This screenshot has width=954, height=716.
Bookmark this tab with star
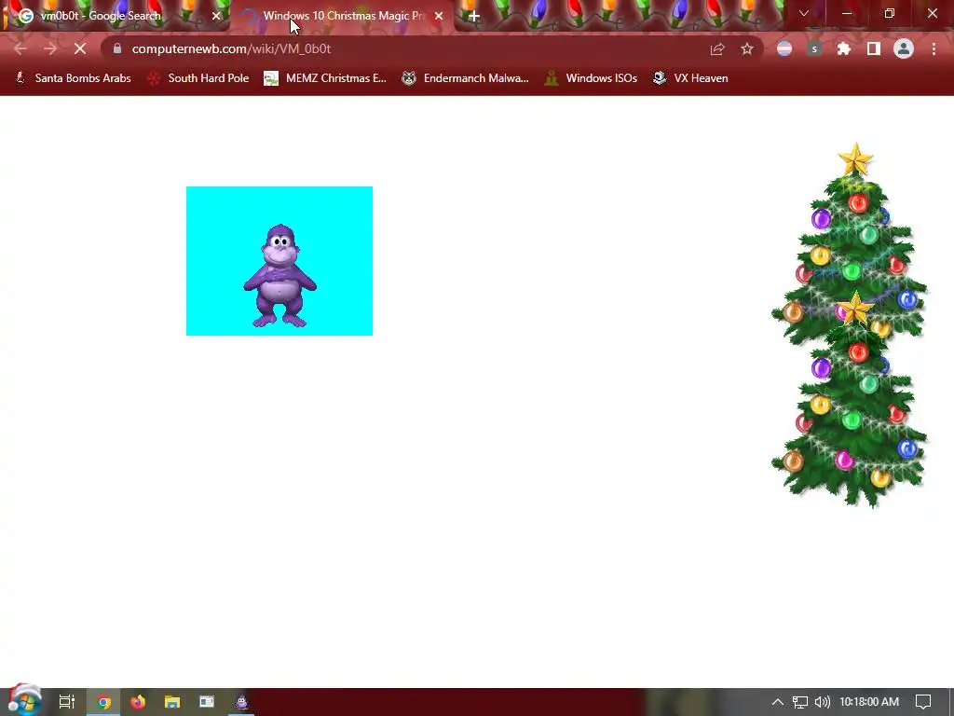[747, 49]
